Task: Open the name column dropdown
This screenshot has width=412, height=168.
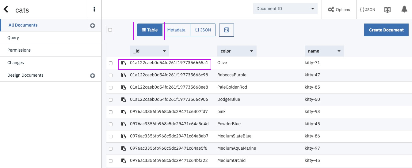Action: point(324,51)
